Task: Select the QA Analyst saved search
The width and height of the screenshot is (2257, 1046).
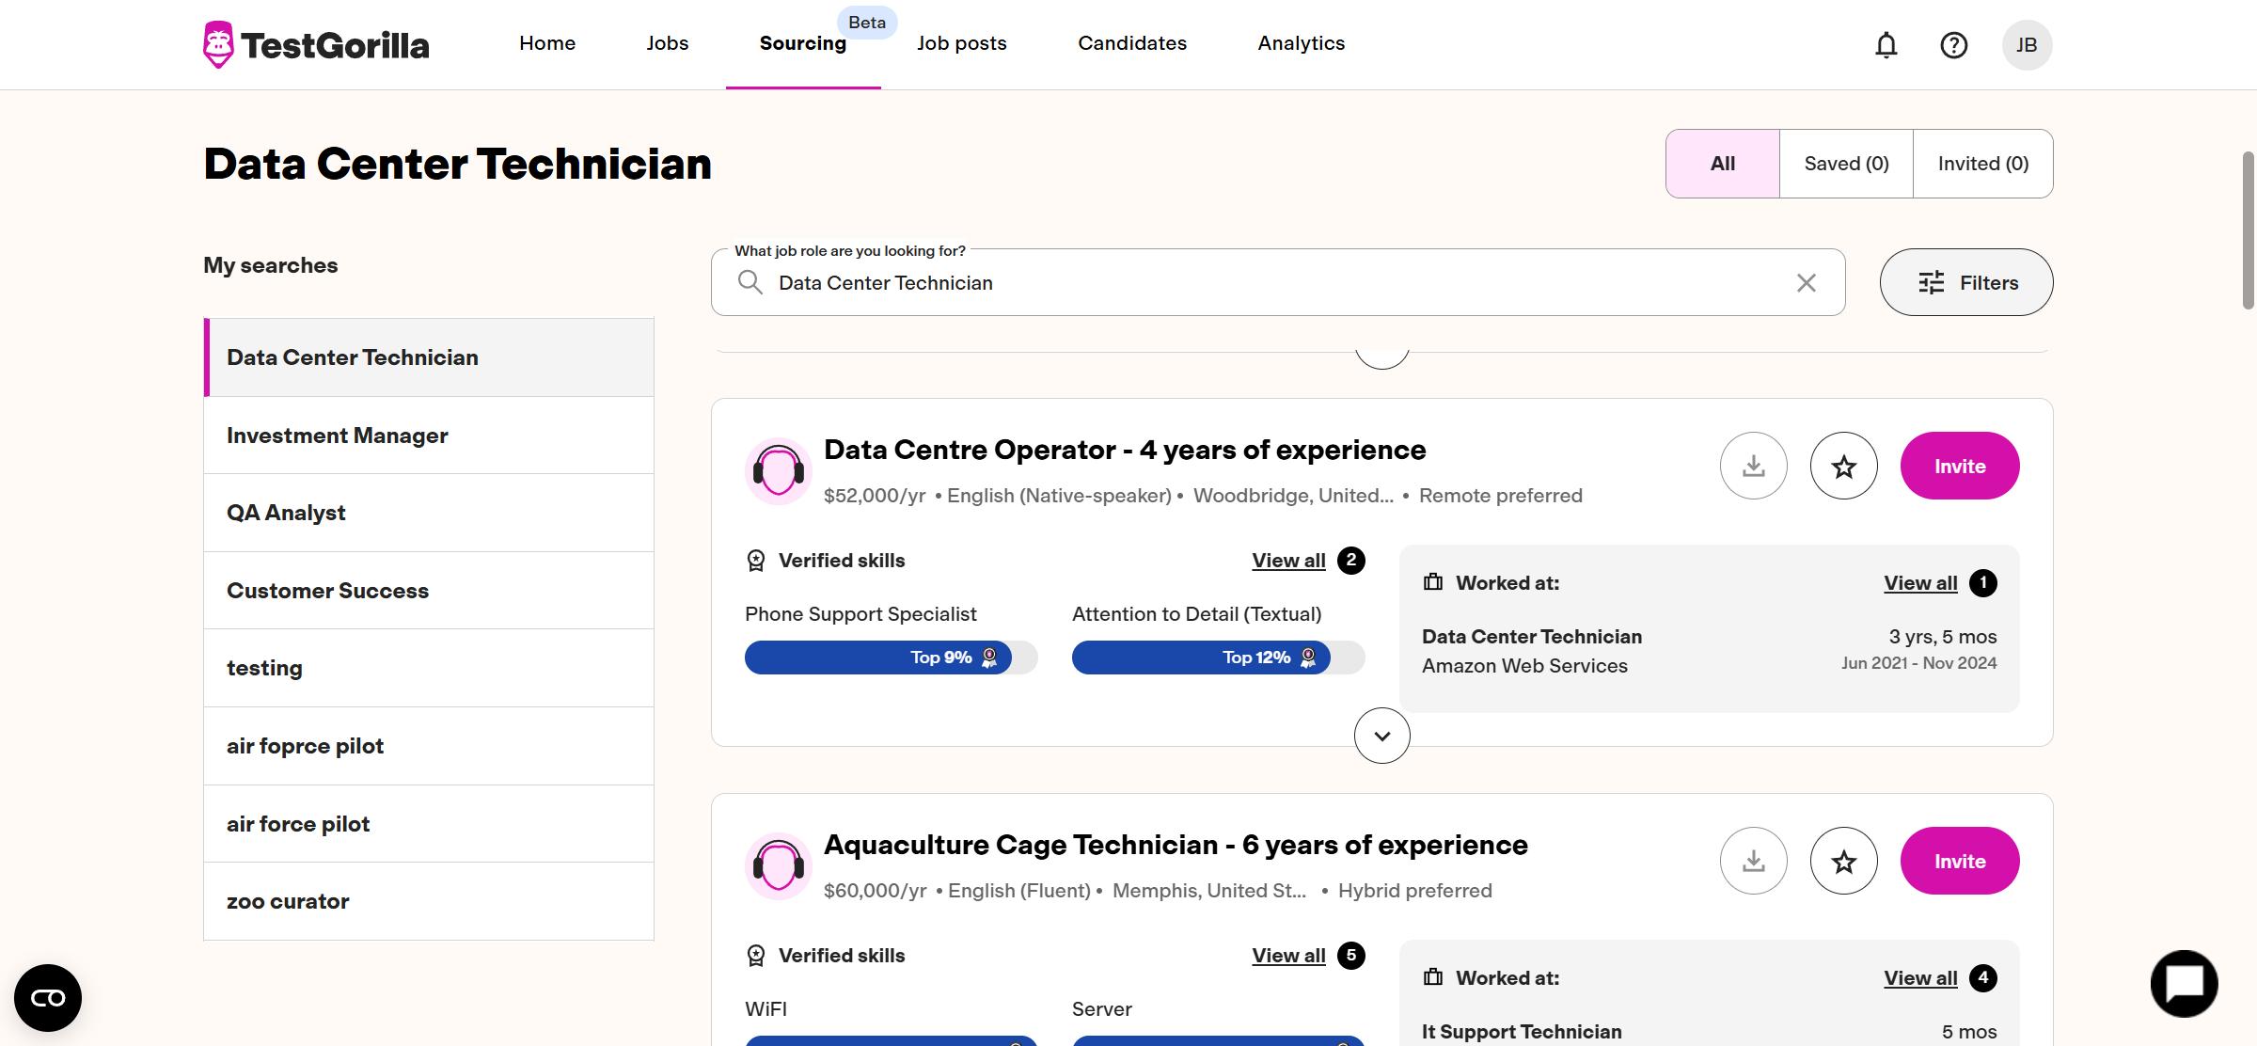Action: click(286, 513)
